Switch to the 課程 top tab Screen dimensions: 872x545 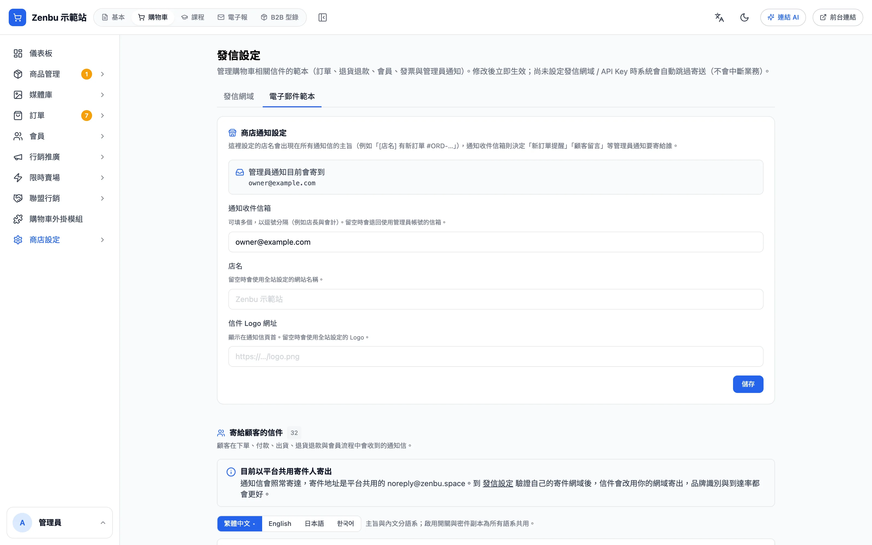pos(193,17)
